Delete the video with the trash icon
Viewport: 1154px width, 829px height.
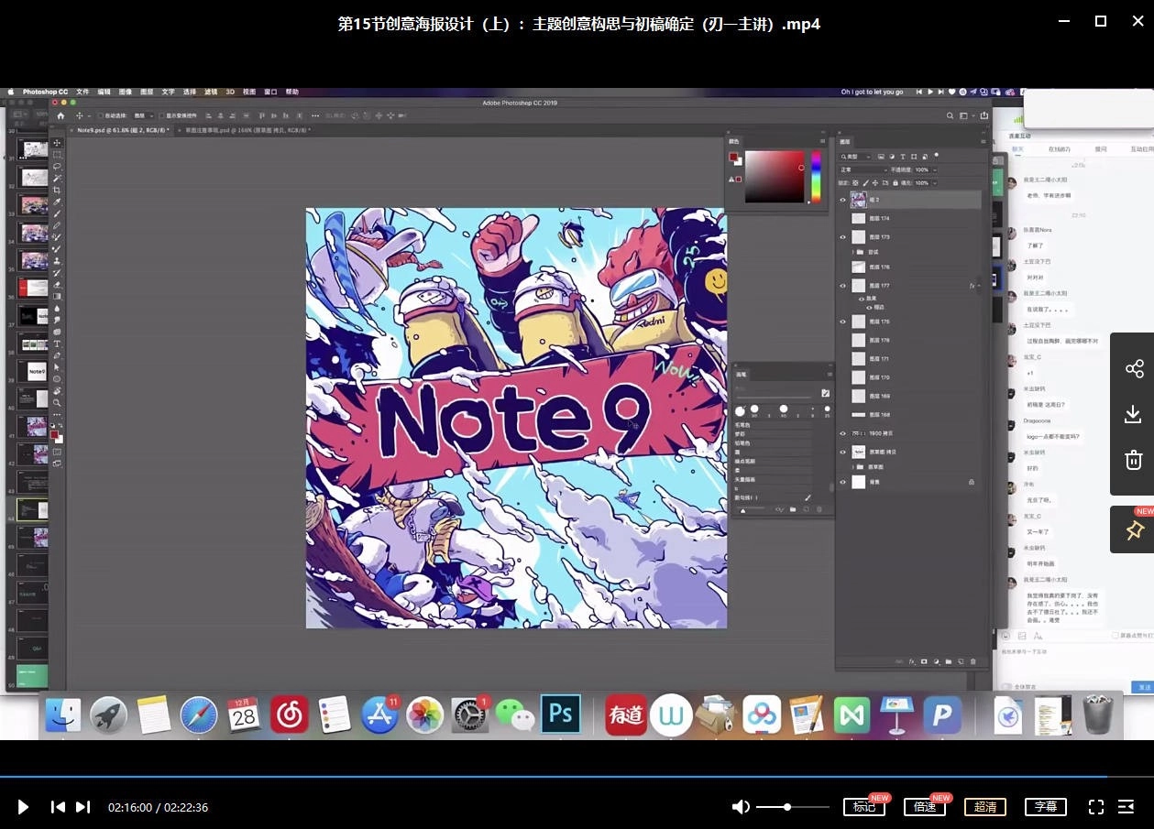pyautogui.click(x=1134, y=460)
